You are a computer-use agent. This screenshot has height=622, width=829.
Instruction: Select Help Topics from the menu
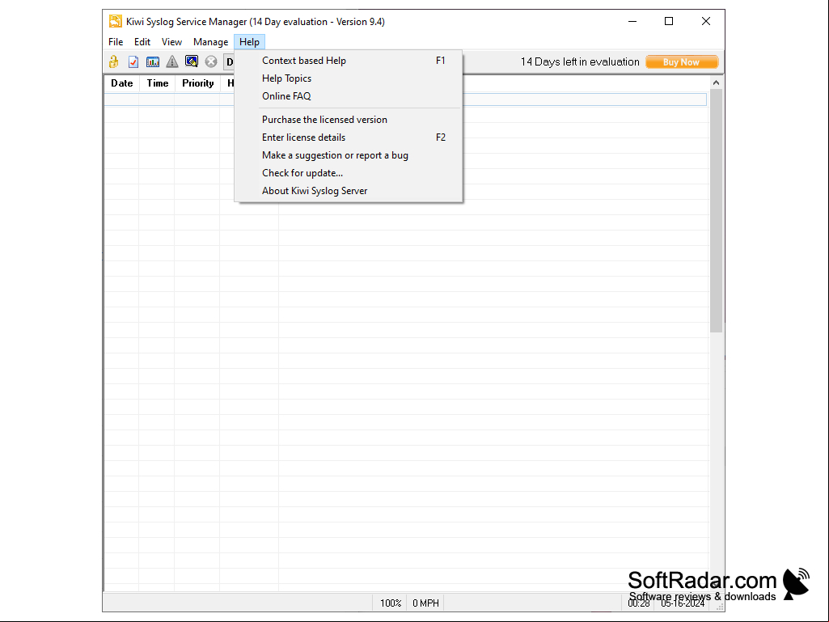tap(349, 78)
